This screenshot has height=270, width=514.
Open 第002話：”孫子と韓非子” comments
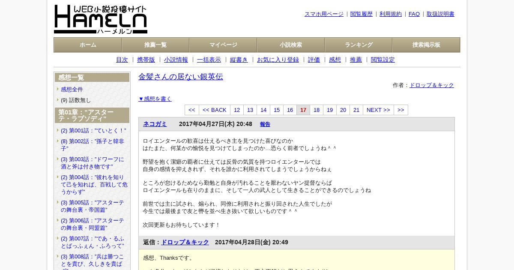93,145
